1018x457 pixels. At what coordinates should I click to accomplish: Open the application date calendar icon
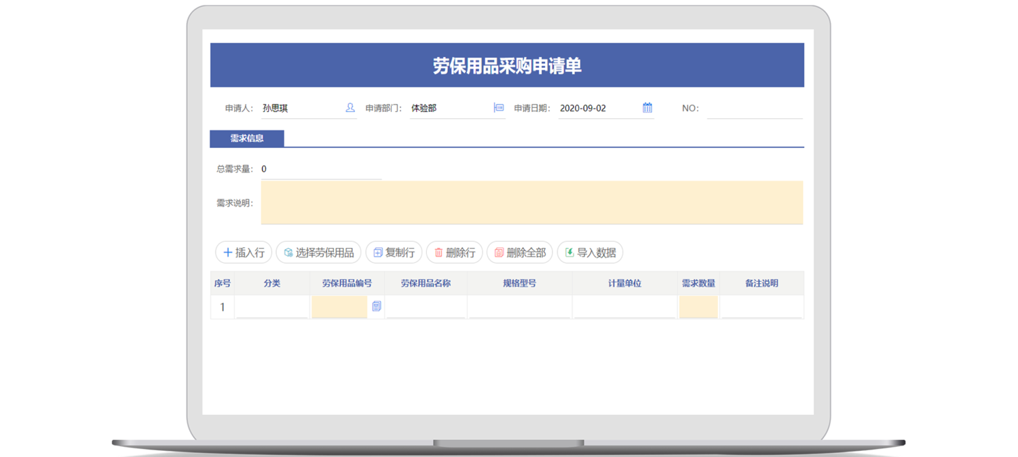tap(647, 108)
